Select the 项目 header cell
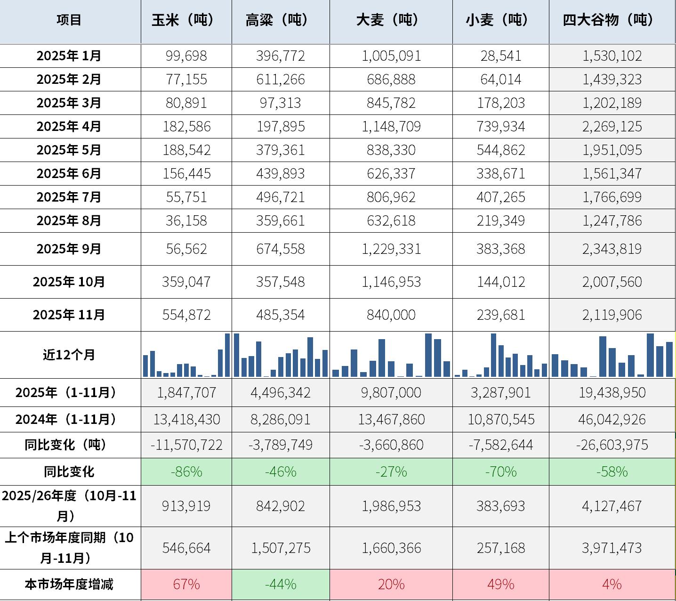The width and height of the screenshot is (676, 601). pyautogui.click(x=70, y=20)
